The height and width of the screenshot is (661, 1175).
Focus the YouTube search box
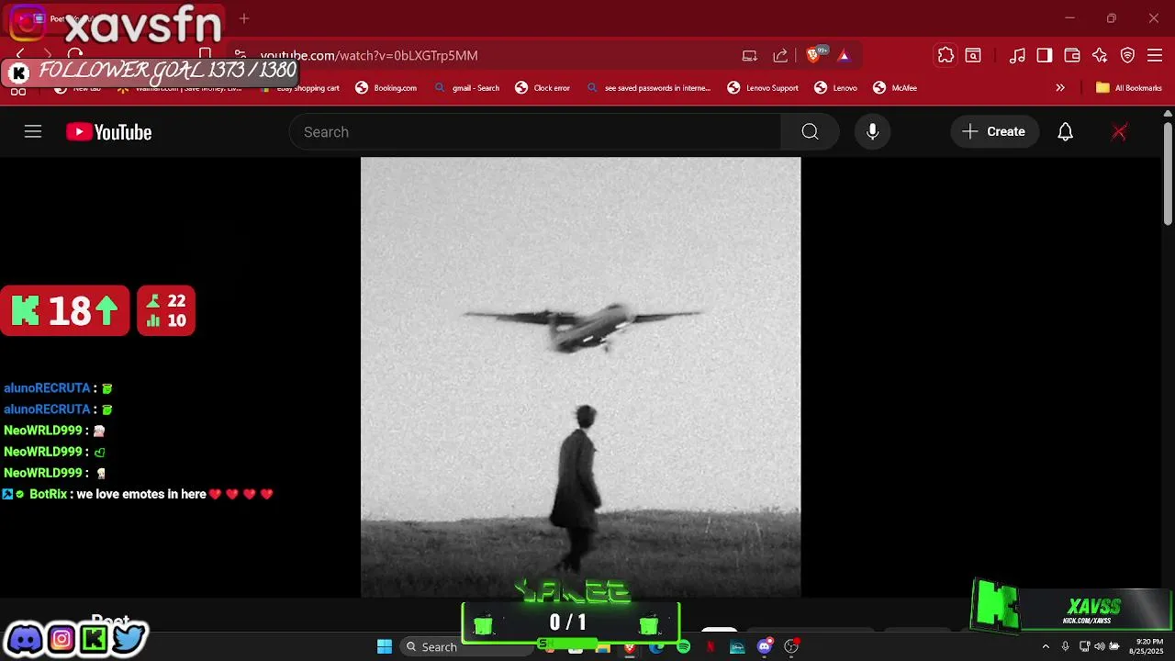[535, 132]
